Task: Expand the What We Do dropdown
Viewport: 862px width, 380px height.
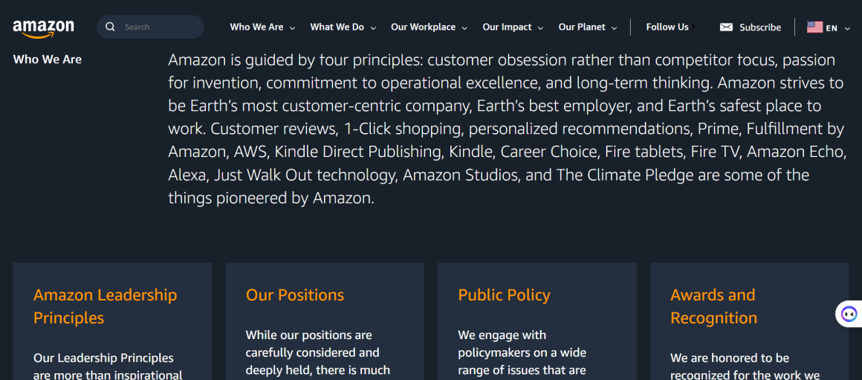Action: (x=373, y=28)
